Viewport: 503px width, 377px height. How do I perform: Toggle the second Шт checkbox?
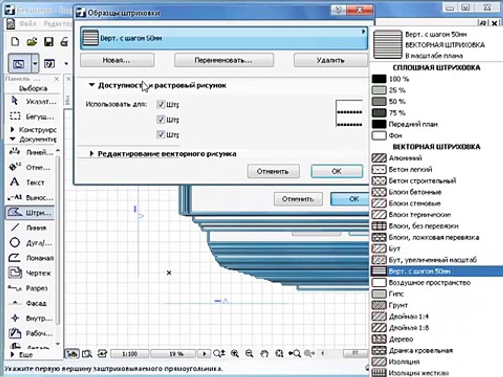161,119
